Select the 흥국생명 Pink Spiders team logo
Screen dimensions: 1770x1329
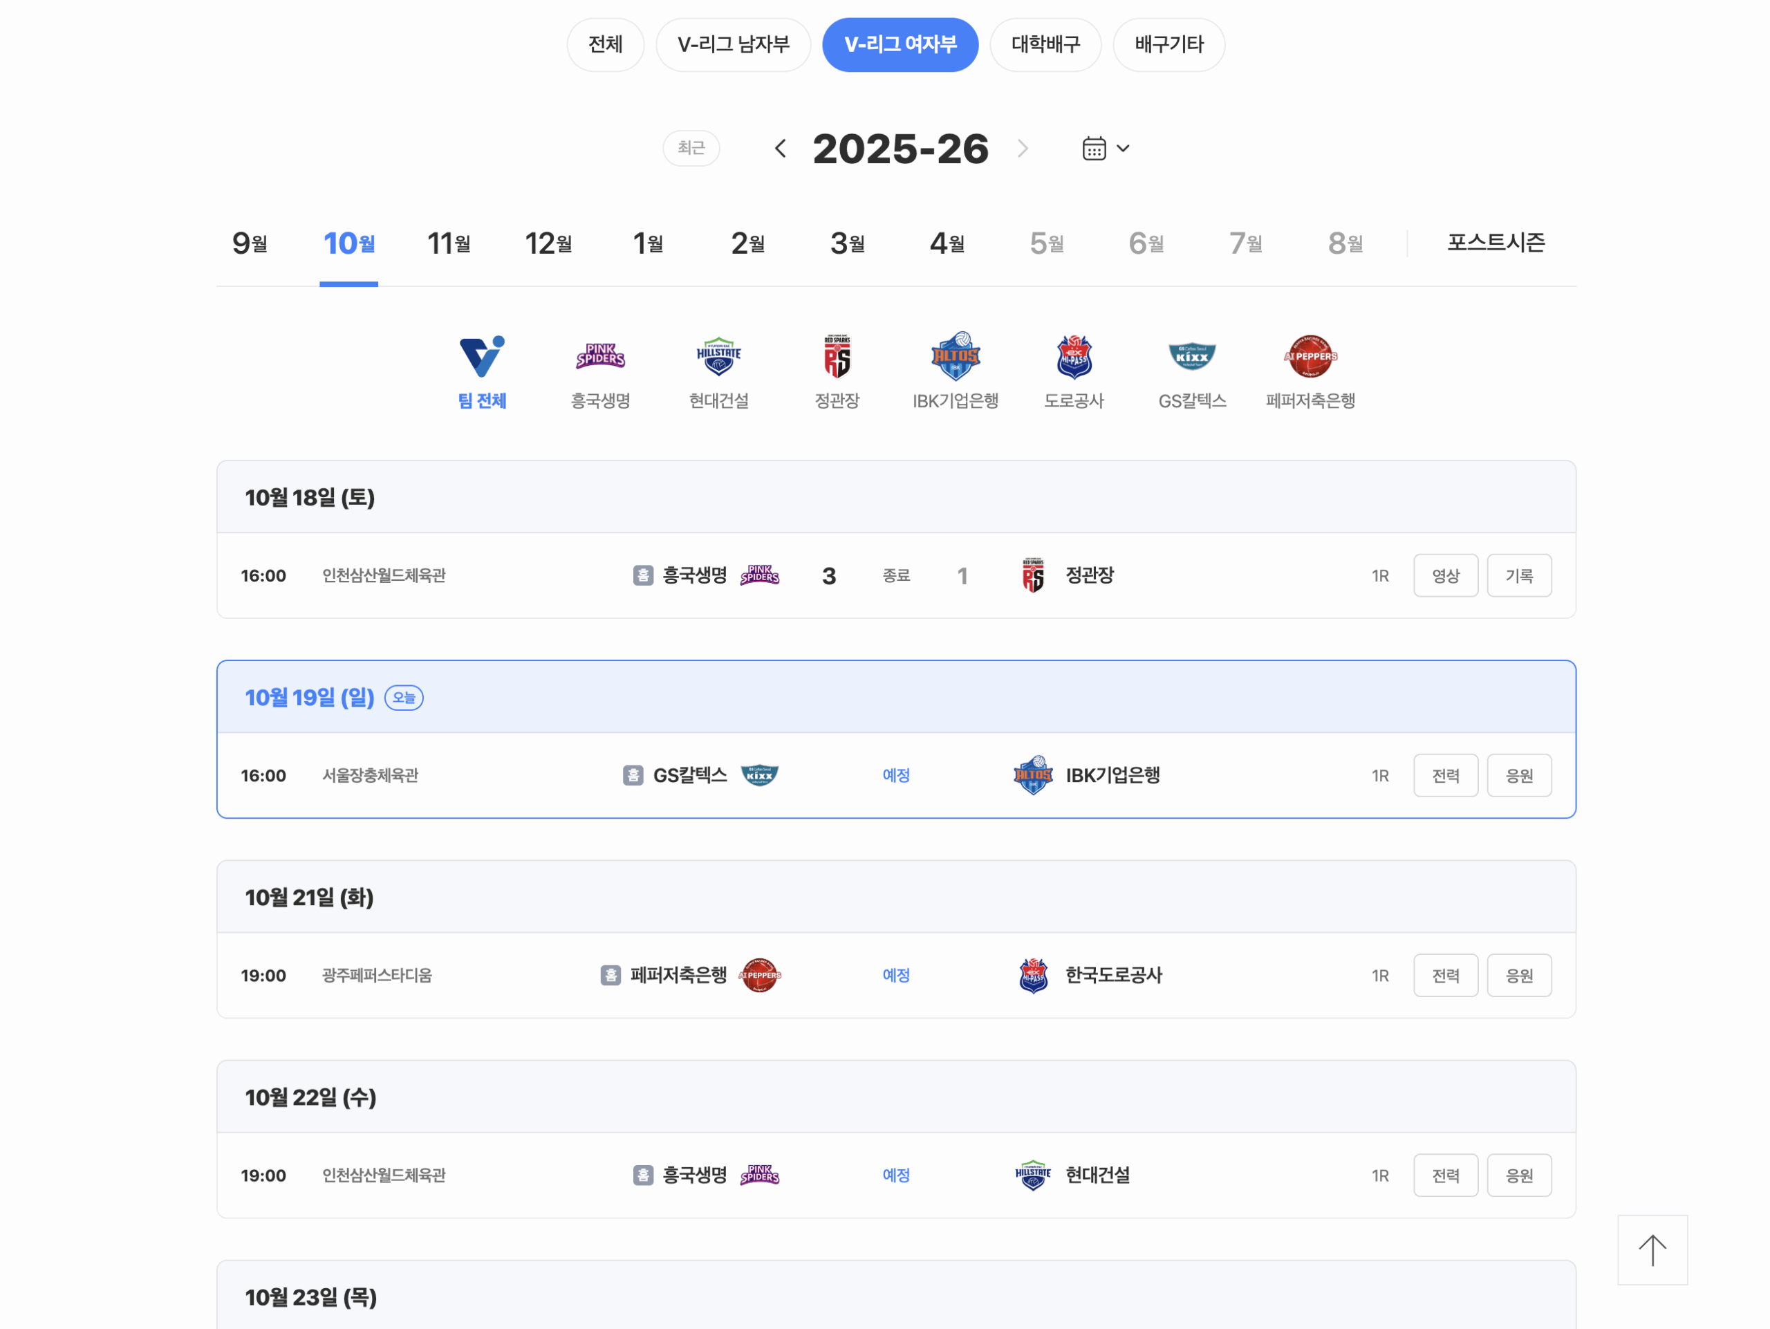pos(599,357)
